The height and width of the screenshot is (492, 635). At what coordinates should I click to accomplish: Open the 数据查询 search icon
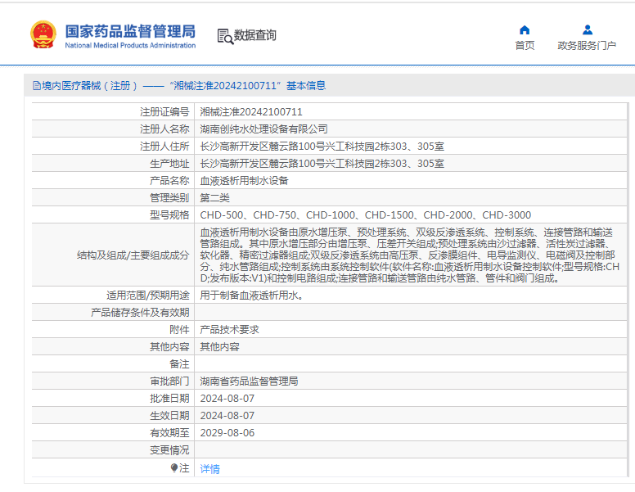(x=225, y=36)
